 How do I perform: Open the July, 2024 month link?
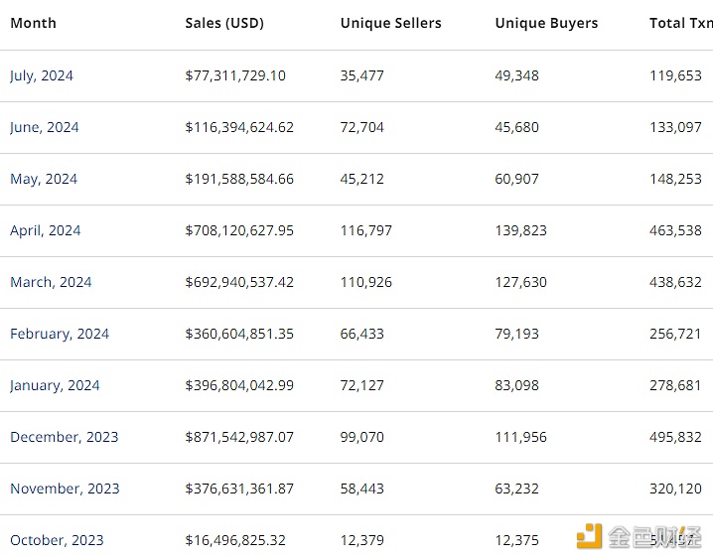tap(42, 75)
